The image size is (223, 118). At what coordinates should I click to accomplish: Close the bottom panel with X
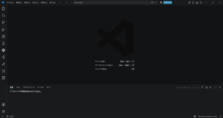220,87
